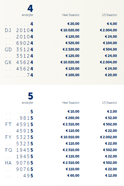Click Heel Staatslot column header in section 4
This screenshot has width=124, height=186.
tap(71, 15)
